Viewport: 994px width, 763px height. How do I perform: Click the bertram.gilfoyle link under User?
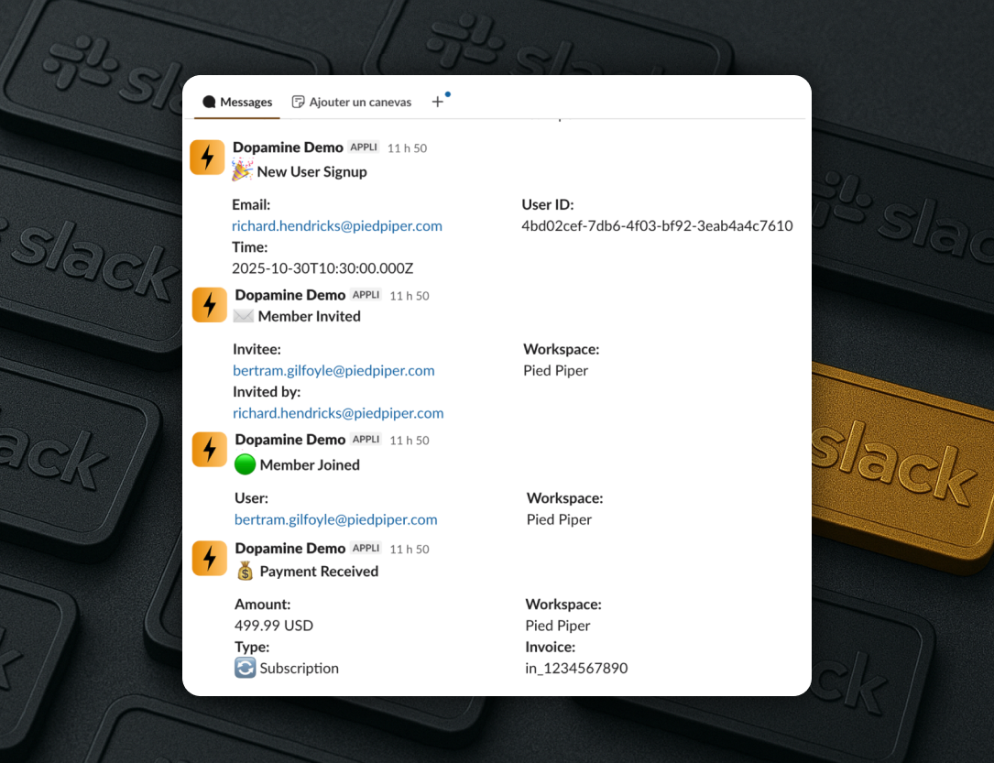click(335, 519)
